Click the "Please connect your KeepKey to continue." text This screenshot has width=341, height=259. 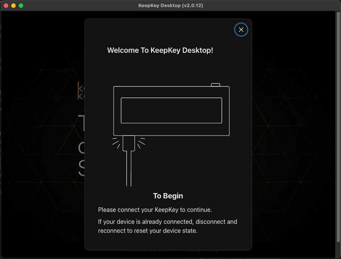[155, 210]
